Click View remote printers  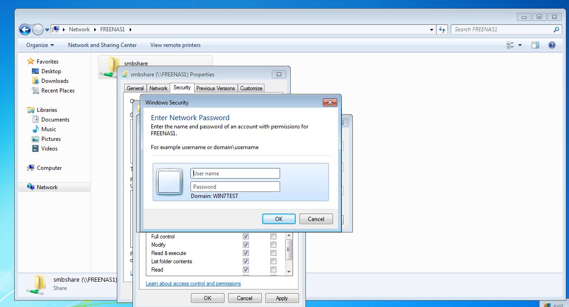click(x=175, y=45)
